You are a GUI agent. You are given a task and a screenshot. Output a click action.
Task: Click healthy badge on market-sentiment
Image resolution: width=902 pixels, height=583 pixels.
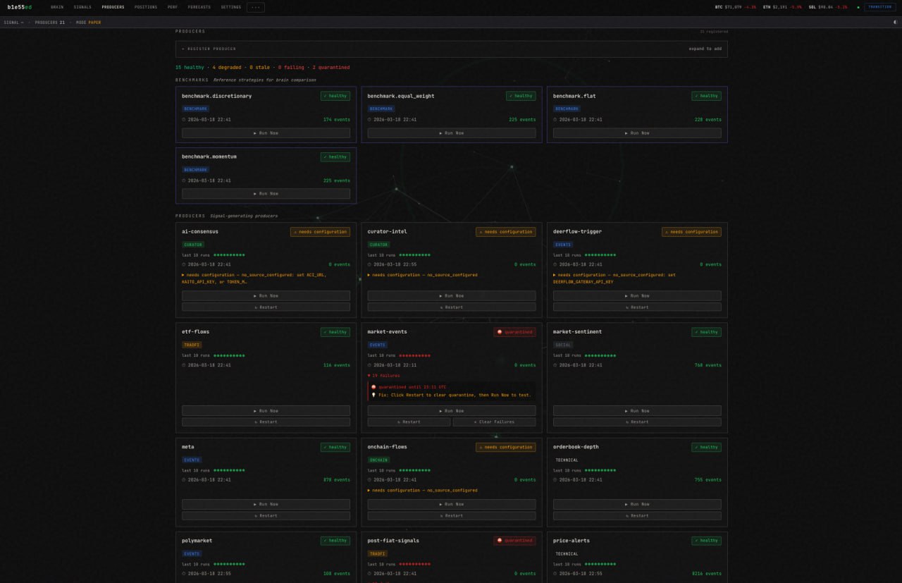(706, 332)
